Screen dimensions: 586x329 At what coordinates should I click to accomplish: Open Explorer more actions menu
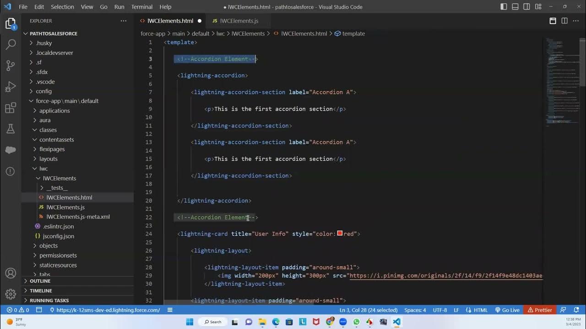[124, 21]
